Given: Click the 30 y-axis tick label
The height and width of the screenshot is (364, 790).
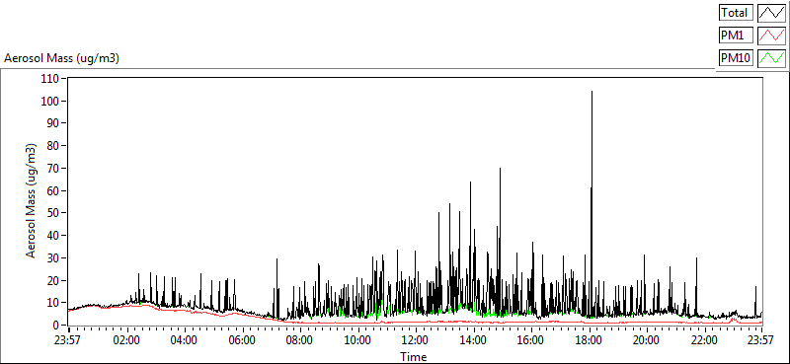Looking at the screenshot, I should 54,257.
